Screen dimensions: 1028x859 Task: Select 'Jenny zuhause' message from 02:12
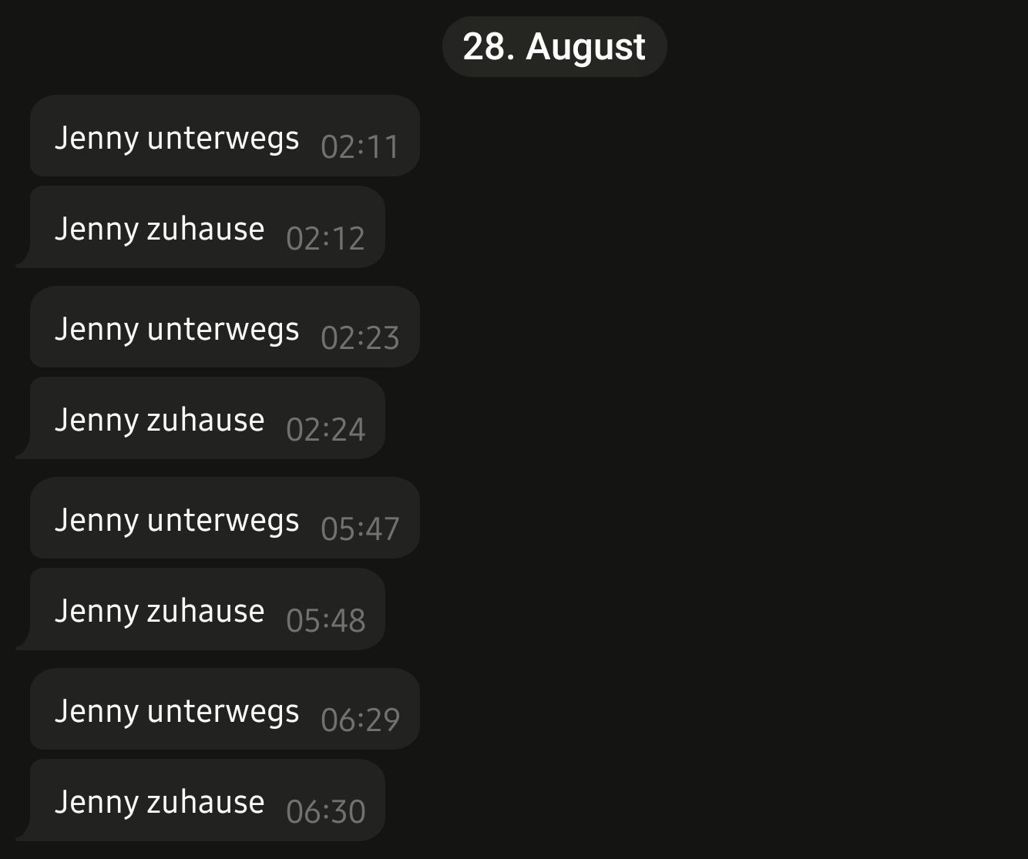pos(207,227)
